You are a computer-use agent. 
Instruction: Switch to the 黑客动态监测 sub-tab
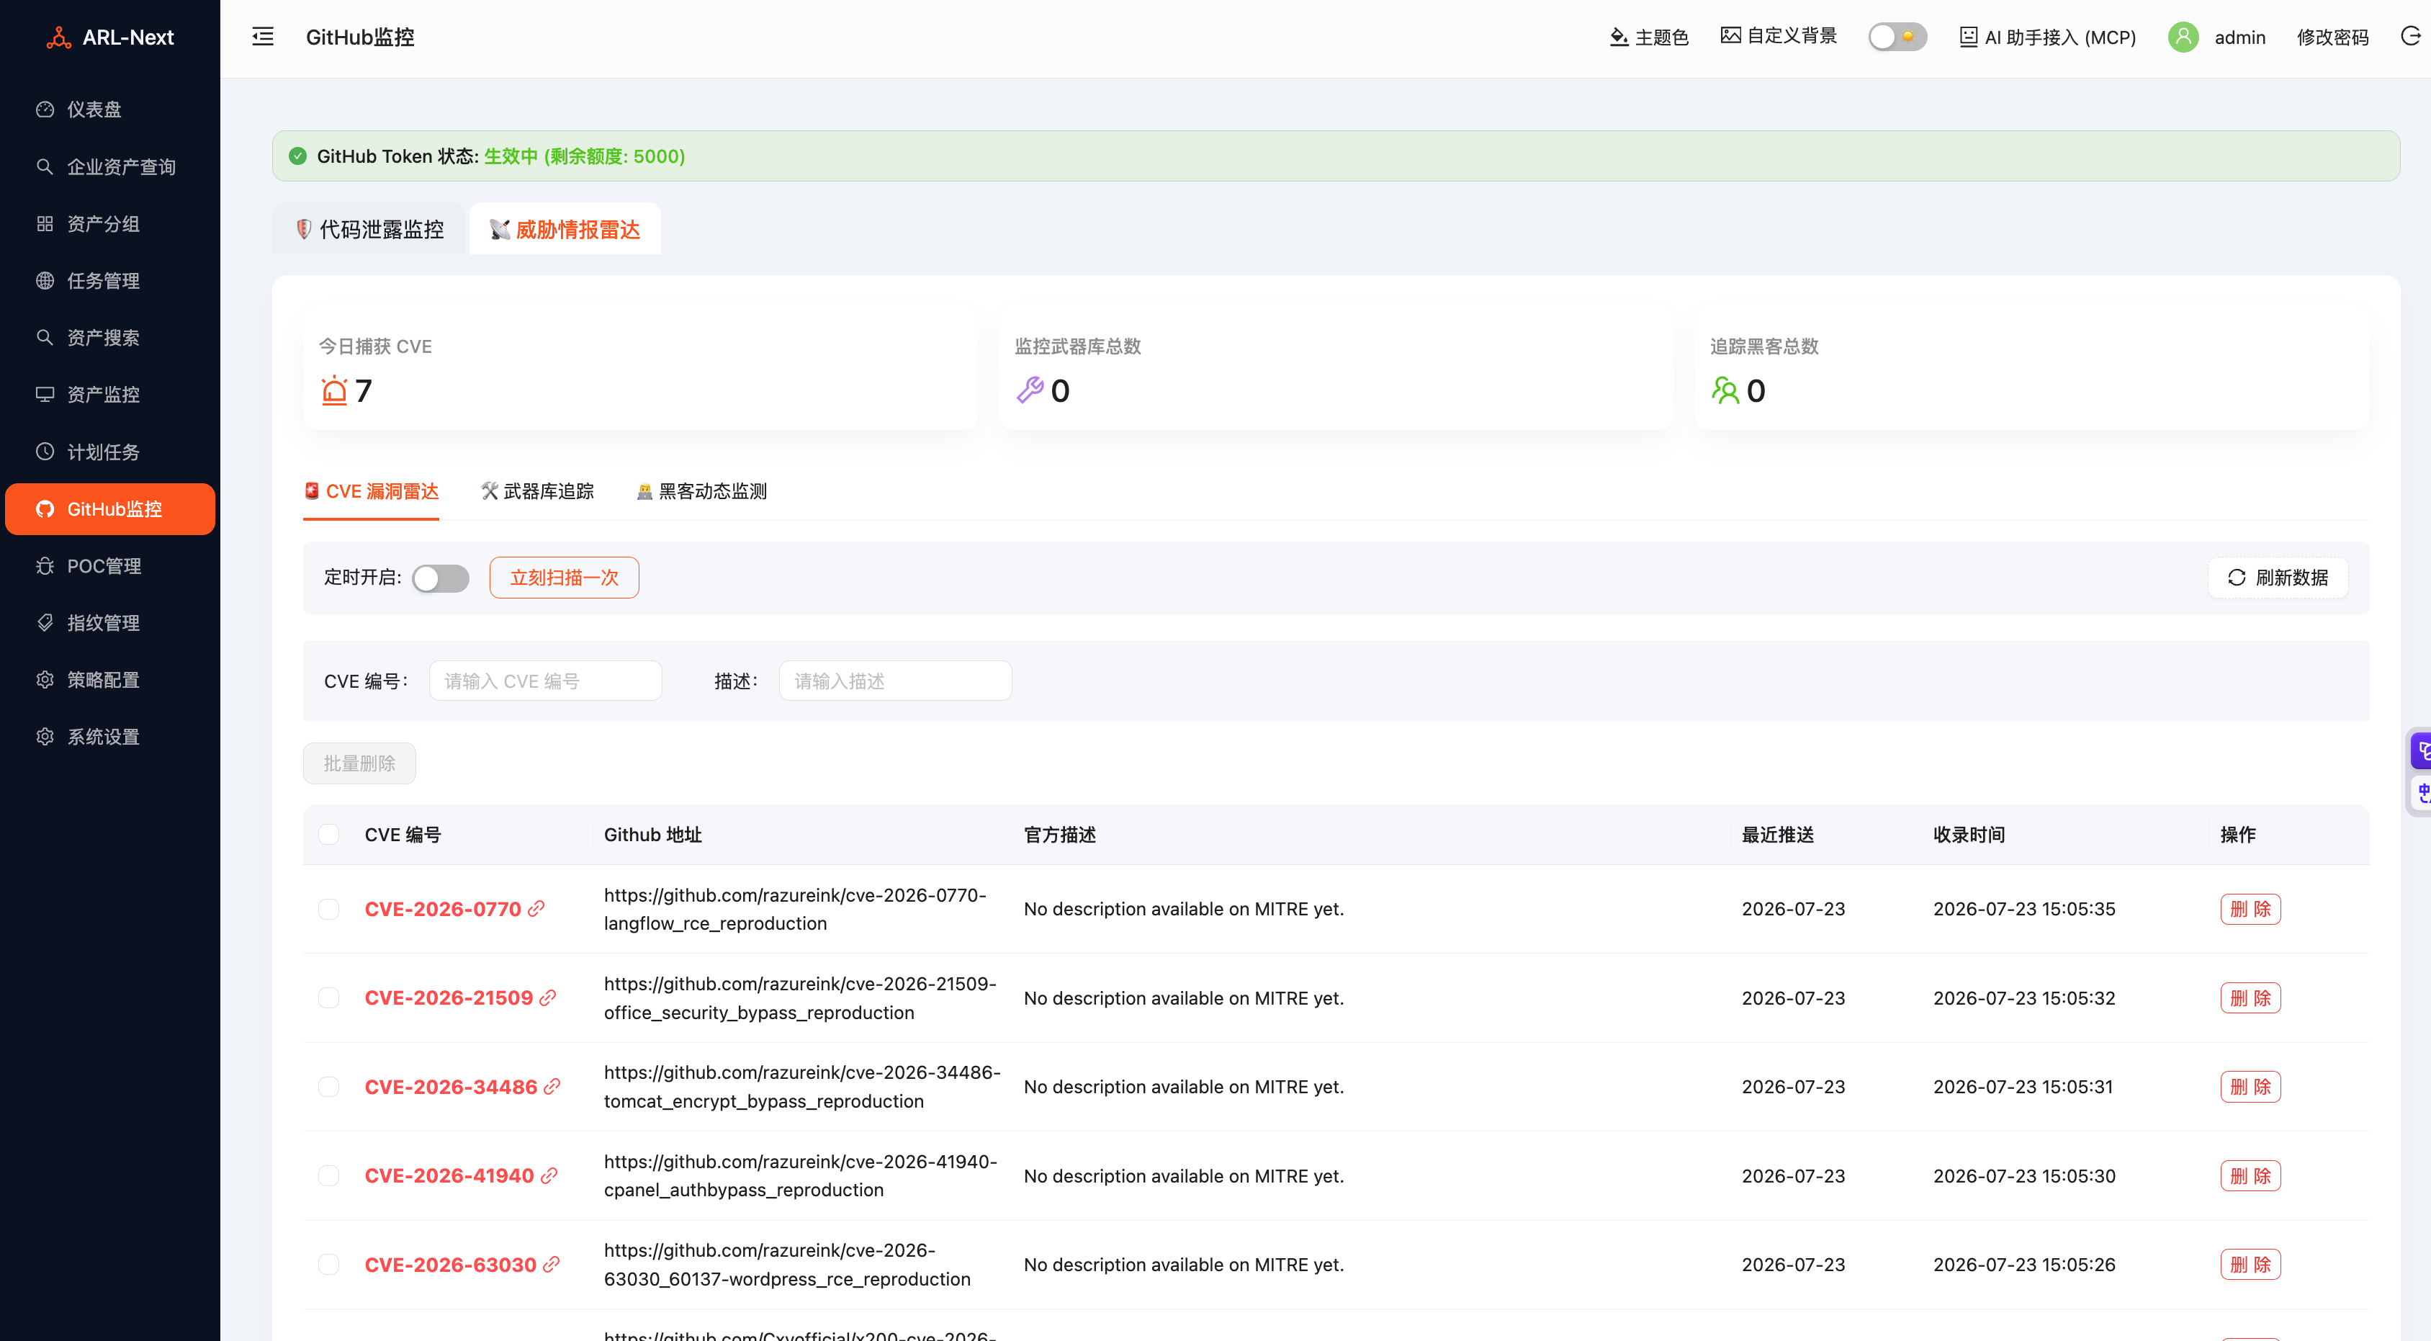click(x=701, y=492)
